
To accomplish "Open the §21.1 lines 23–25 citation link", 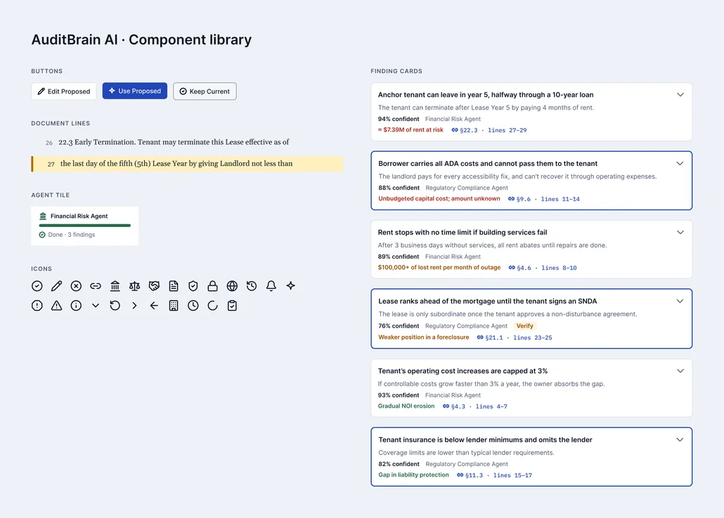I will coord(515,337).
